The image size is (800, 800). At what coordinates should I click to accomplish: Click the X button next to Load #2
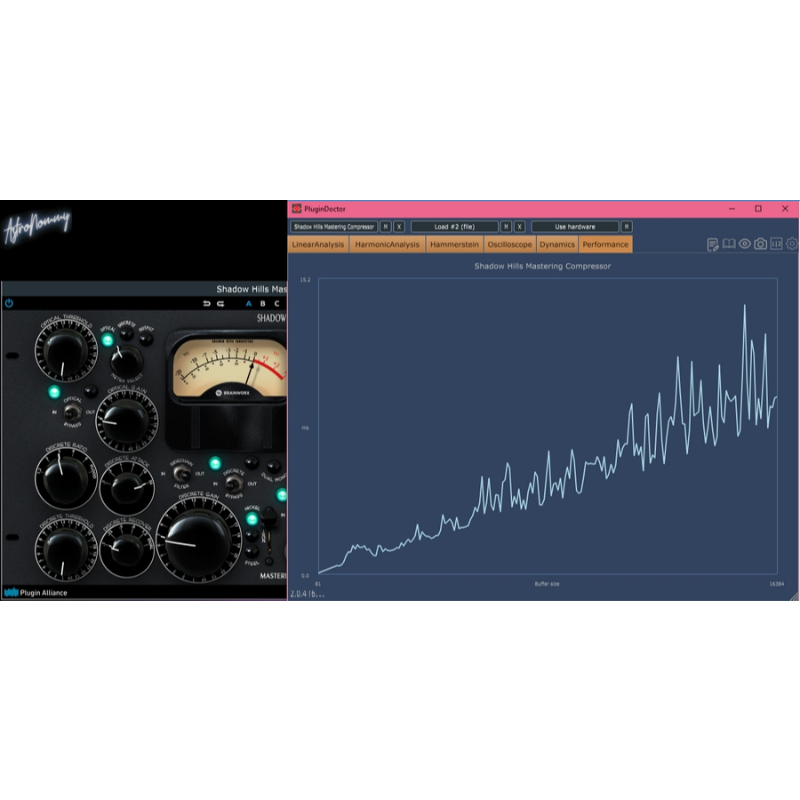click(520, 227)
